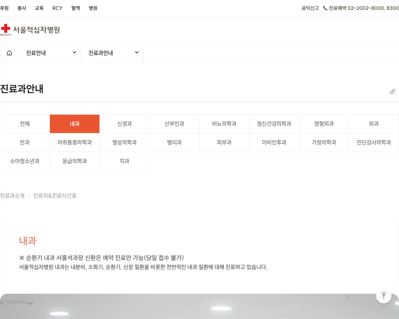The image size is (399, 319).
Task: Click the red cross emblem in the logo
Action: coord(5,28)
